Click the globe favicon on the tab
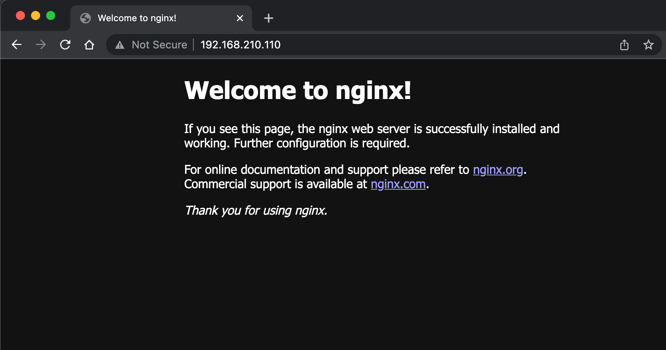Viewport: 666px width, 350px height. coord(86,18)
